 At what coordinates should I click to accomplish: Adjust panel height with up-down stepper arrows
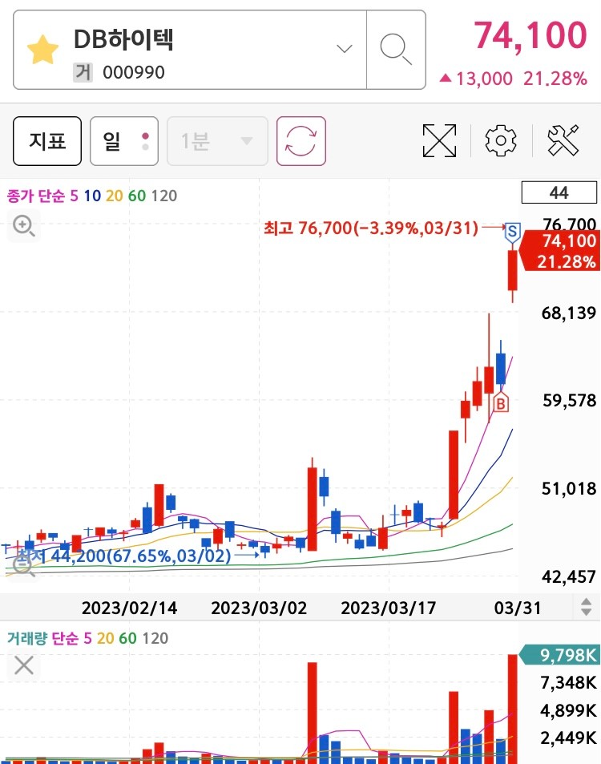tap(586, 607)
